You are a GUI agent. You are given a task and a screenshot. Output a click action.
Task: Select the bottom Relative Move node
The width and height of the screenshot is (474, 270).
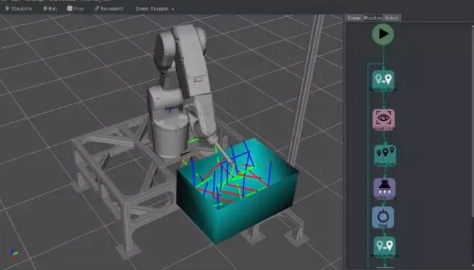(x=384, y=246)
